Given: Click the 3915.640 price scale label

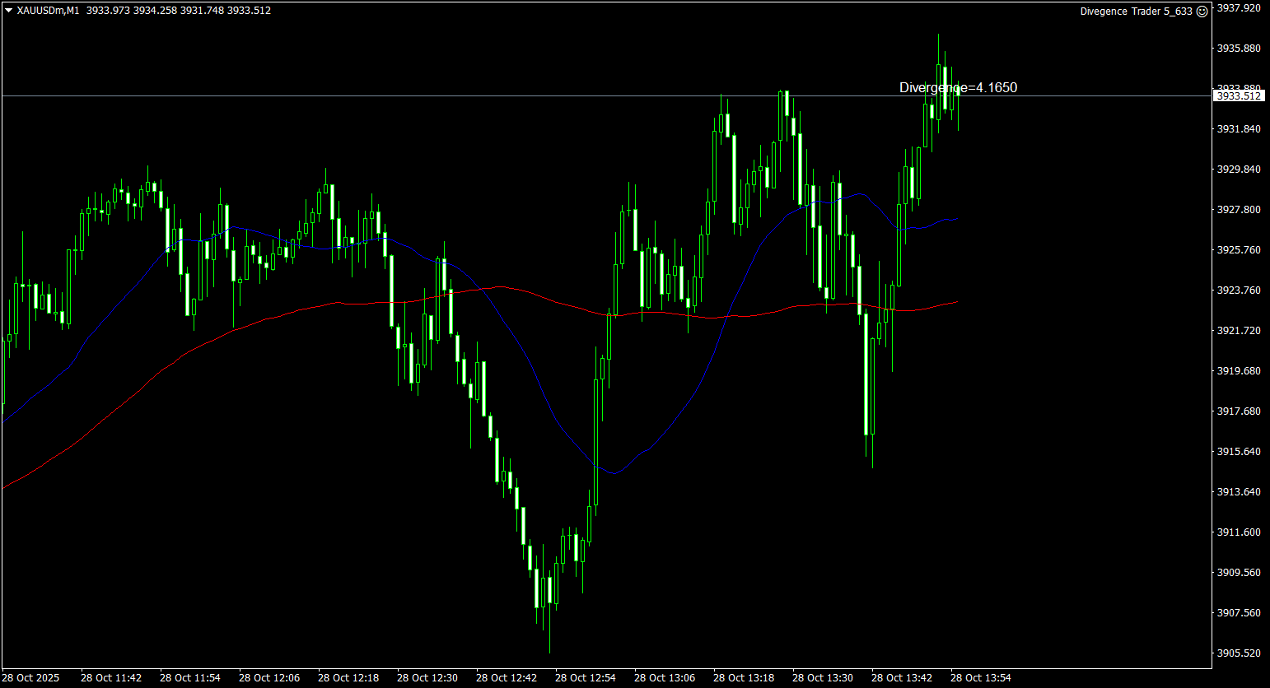Looking at the screenshot, I should (1239, 452).
